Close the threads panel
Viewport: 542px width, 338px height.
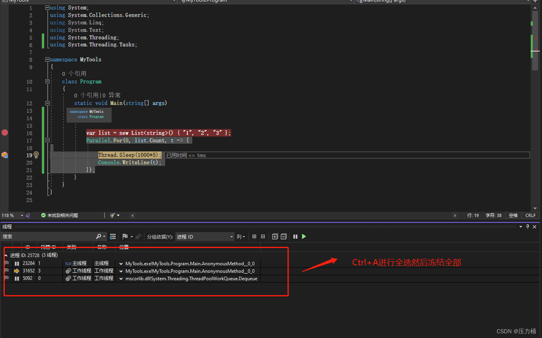pyautogui.click(x=534, y=227)
